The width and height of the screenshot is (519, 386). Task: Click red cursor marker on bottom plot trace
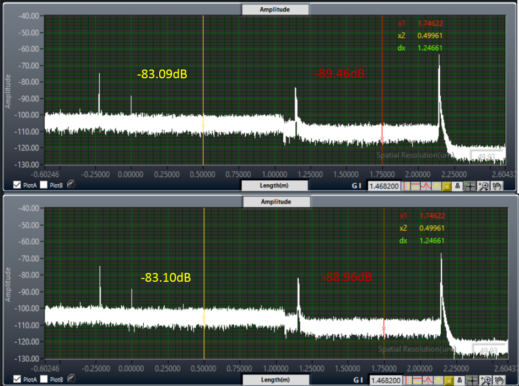point(383,329)
